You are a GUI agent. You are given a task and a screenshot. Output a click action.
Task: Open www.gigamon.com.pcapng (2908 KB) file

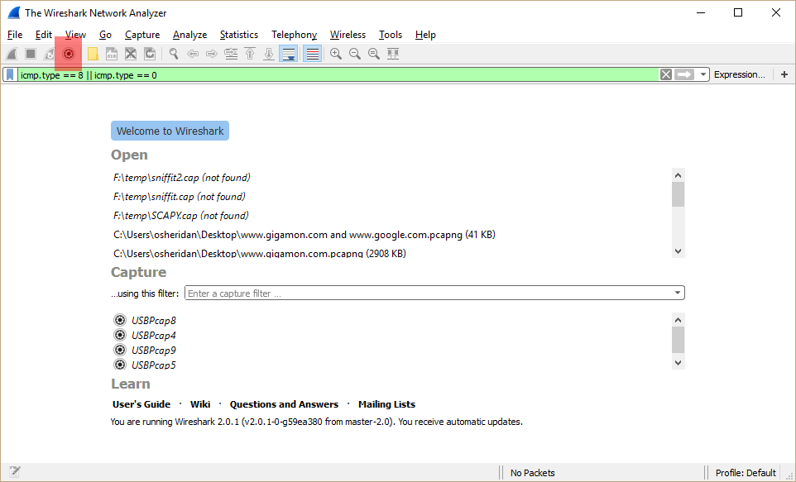click(x=260, y=253)
